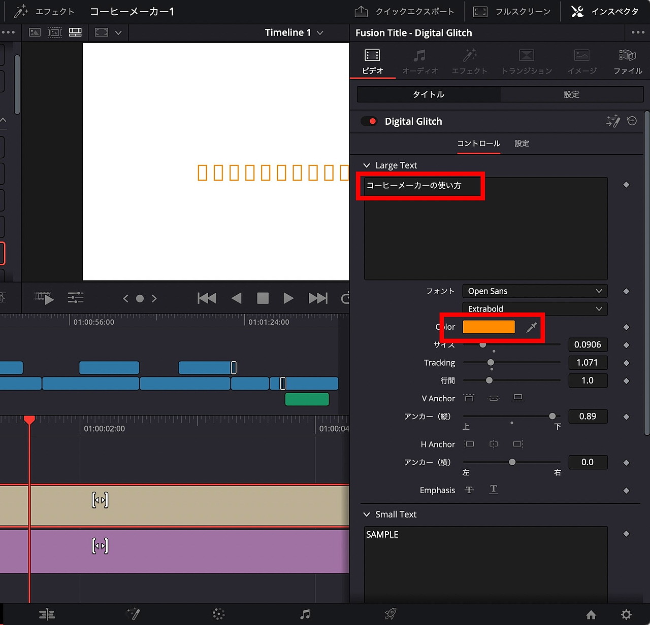Screen dimensions: 650x625
Task: Open the orange Color swatch
Action: [489, 327]
